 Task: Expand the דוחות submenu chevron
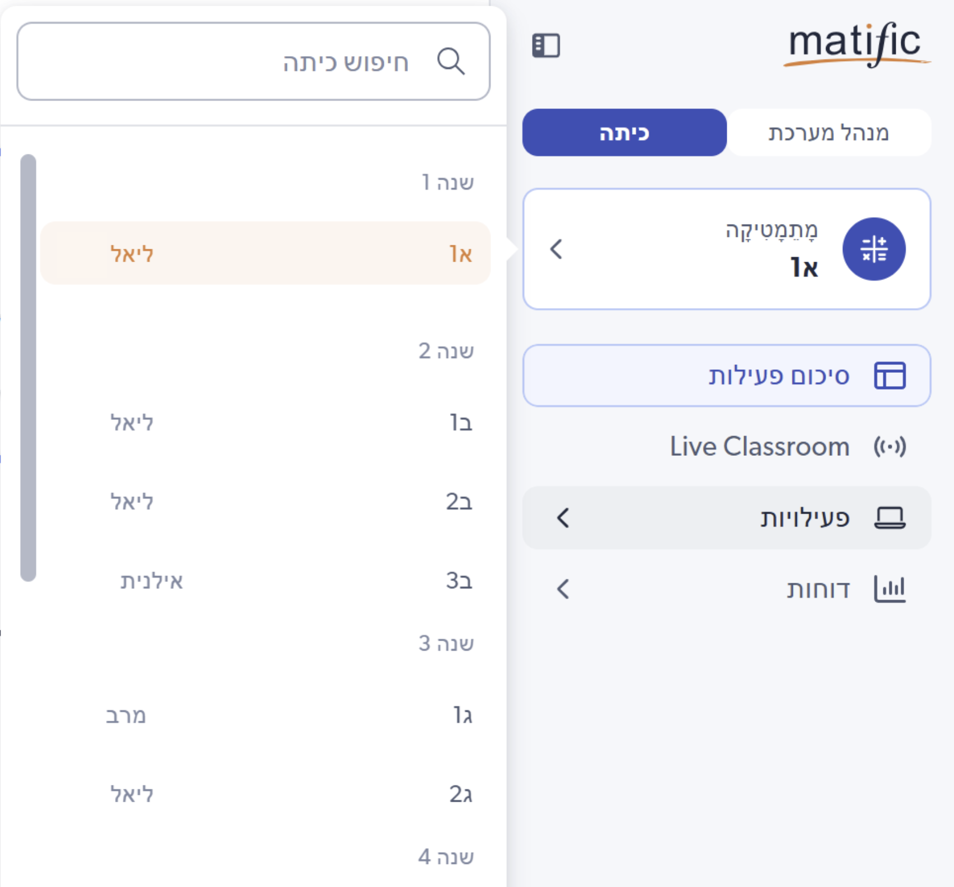pos(563,589)
